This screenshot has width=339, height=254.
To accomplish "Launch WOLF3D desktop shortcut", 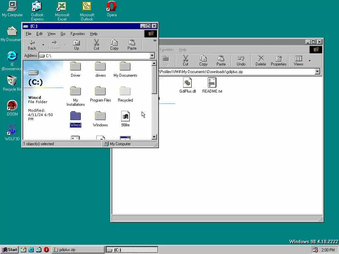I will (x=12, y=133).
